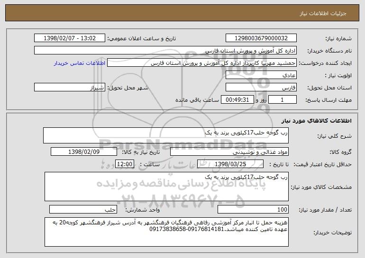Click the label مشخصات کالای مورد نیاز
The height and width of the screenshot is (258, 365).
(x=321, y=187)
